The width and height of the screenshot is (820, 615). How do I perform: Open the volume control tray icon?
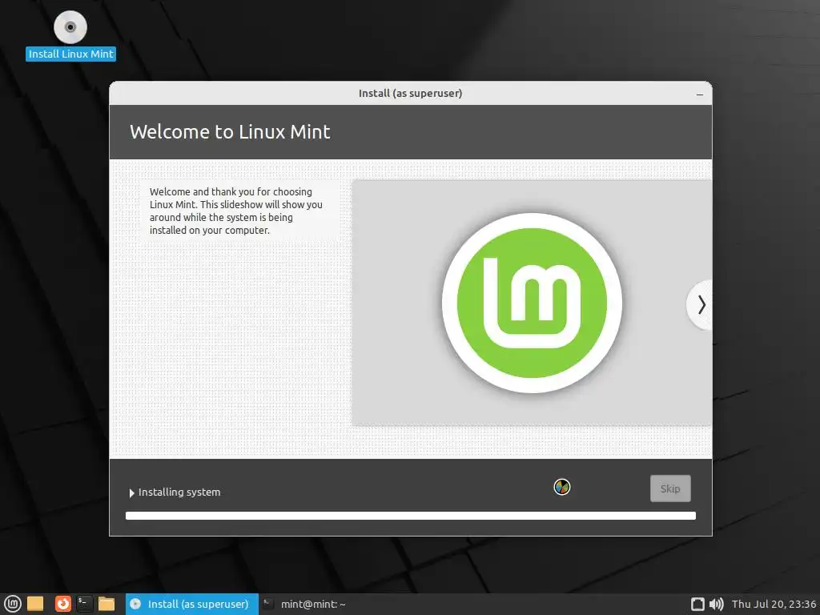(x=716, y=604)
